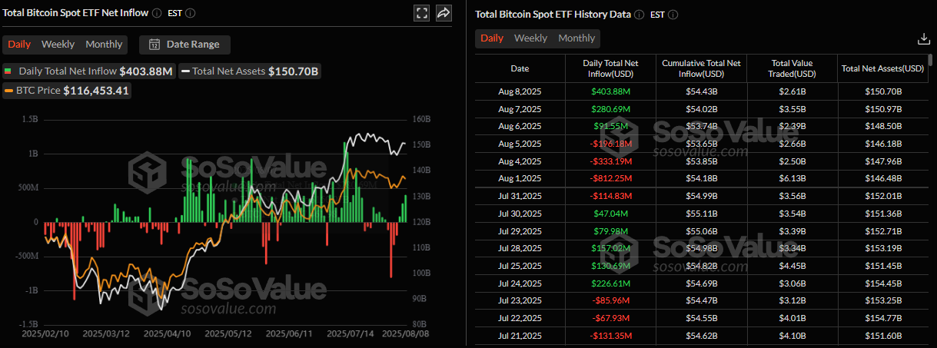The height and width of the screenshot is (348, 937).
Task: Click the share arrow icon above the chart
Action: [x=444, y=13]
